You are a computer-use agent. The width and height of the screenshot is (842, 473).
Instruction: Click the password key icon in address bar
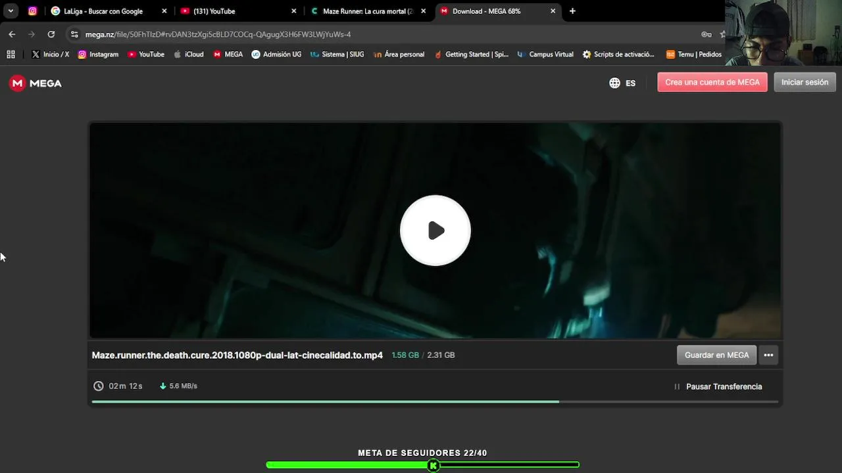point(706,34)
